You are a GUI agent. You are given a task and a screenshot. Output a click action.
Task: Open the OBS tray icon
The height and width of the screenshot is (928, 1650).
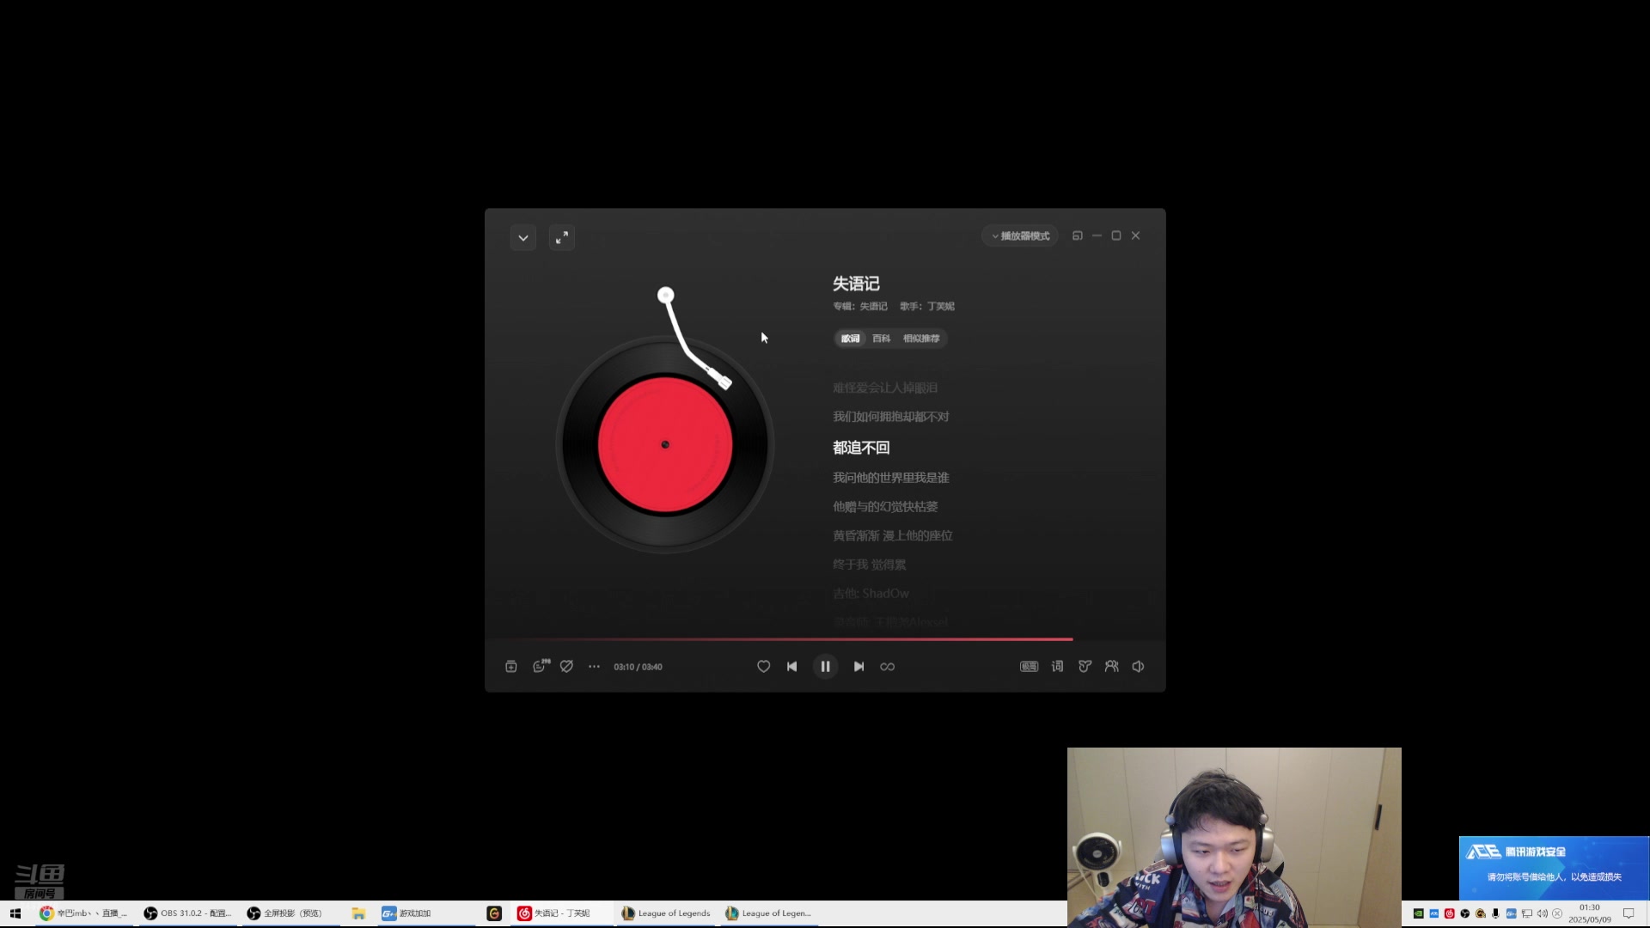tap(1464, 913)
